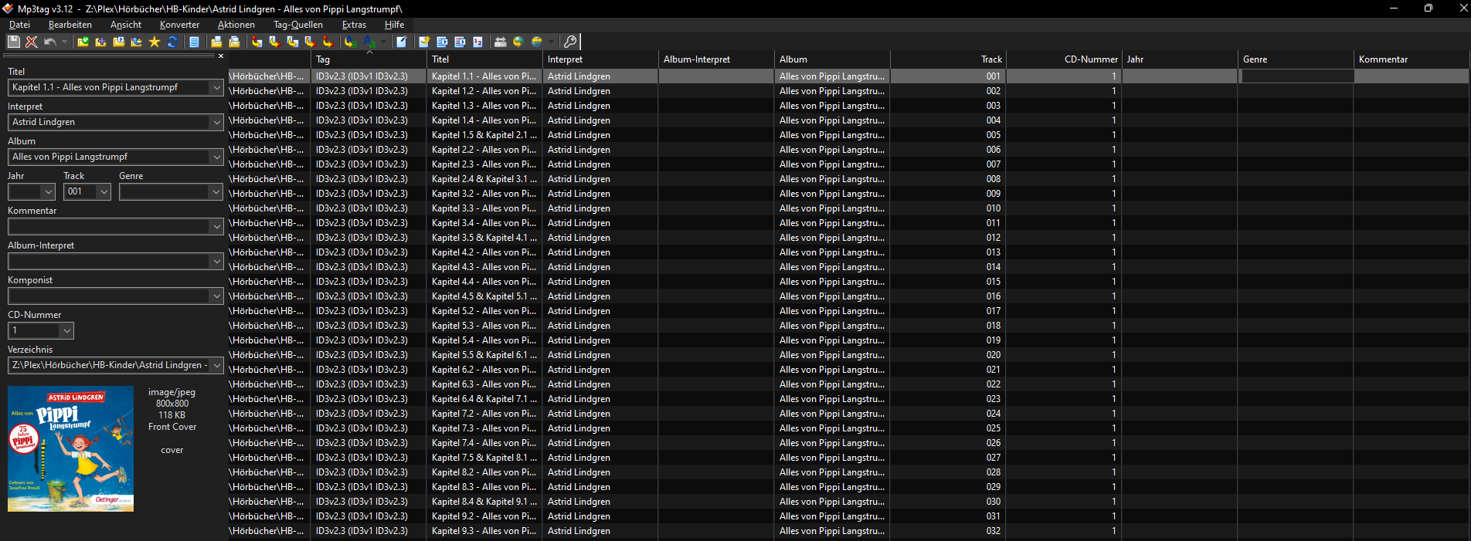
Task: Expand the Verzeichnis directory dropdown
Action: point(216,366)
